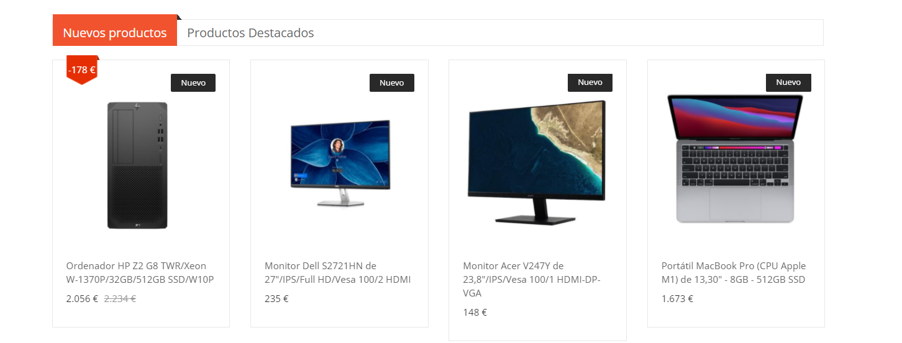Click the crossed-out 2.234 € price
The image size is (902, 343).
(120, 298)
